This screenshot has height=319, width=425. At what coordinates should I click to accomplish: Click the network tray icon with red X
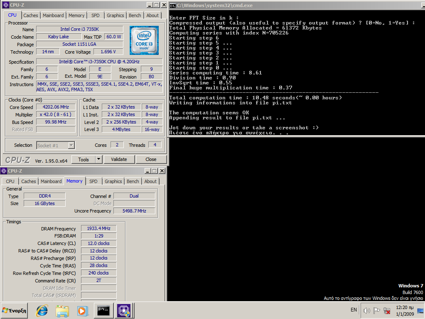click(x=387, y=311)
